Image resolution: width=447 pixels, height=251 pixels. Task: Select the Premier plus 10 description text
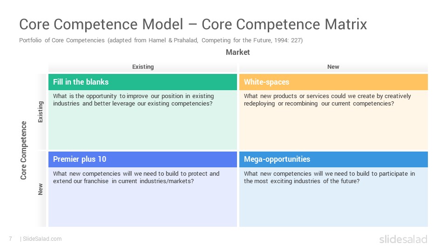tap(136, 177)
